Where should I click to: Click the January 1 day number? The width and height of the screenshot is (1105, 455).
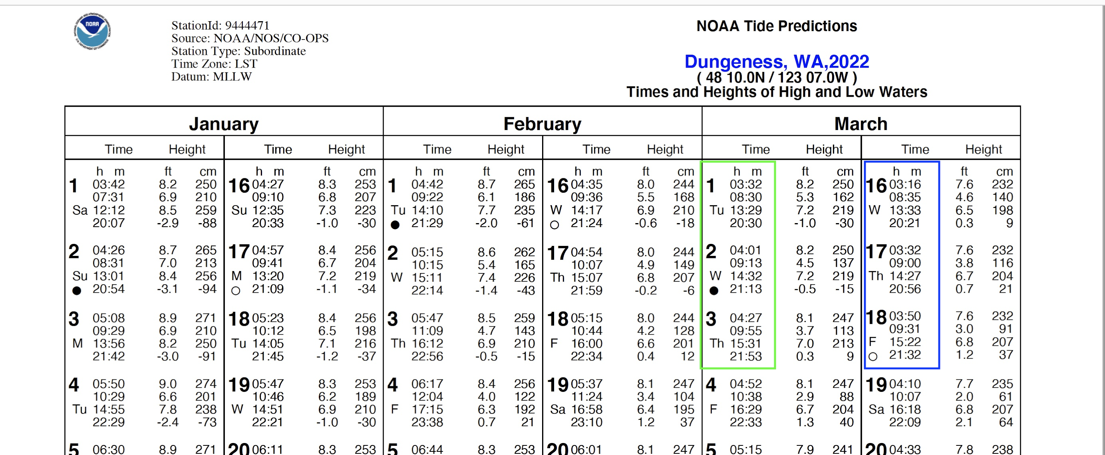point(74,186)
